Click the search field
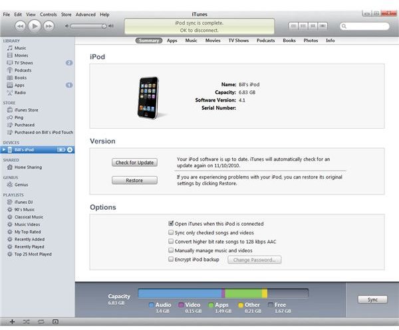The width and height of the screenshot is (399, 330). [364, 26]
